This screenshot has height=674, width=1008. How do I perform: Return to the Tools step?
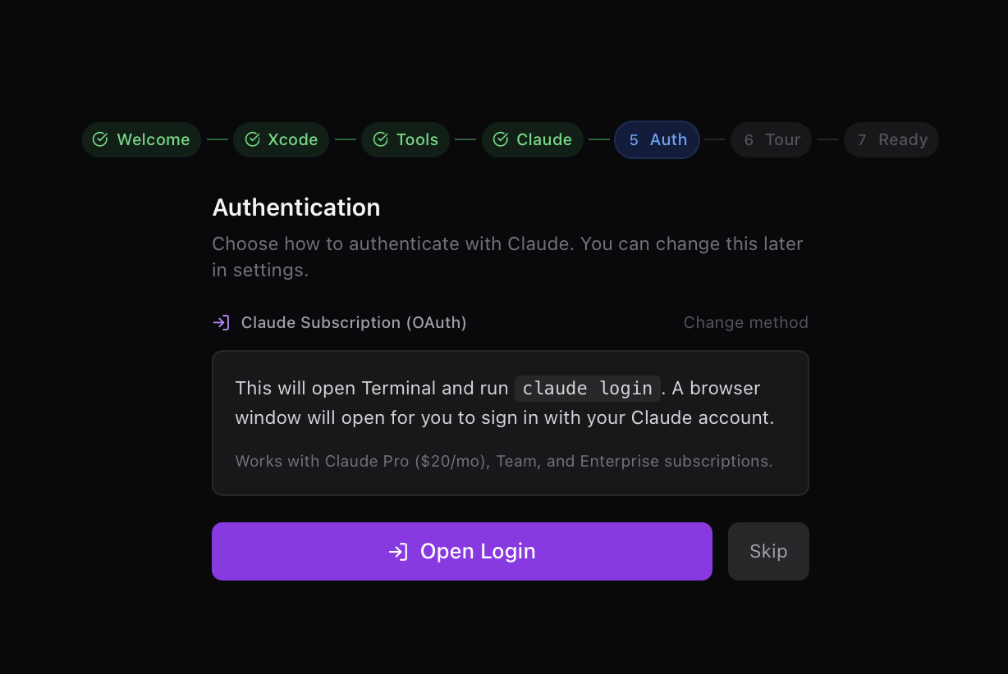pos(405,139)
